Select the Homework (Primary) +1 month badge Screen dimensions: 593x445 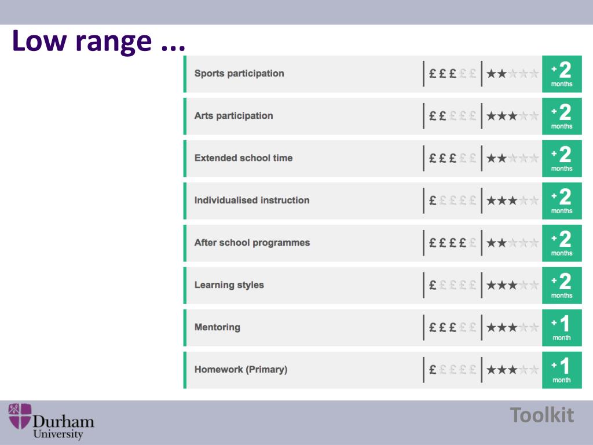point(562,370)
